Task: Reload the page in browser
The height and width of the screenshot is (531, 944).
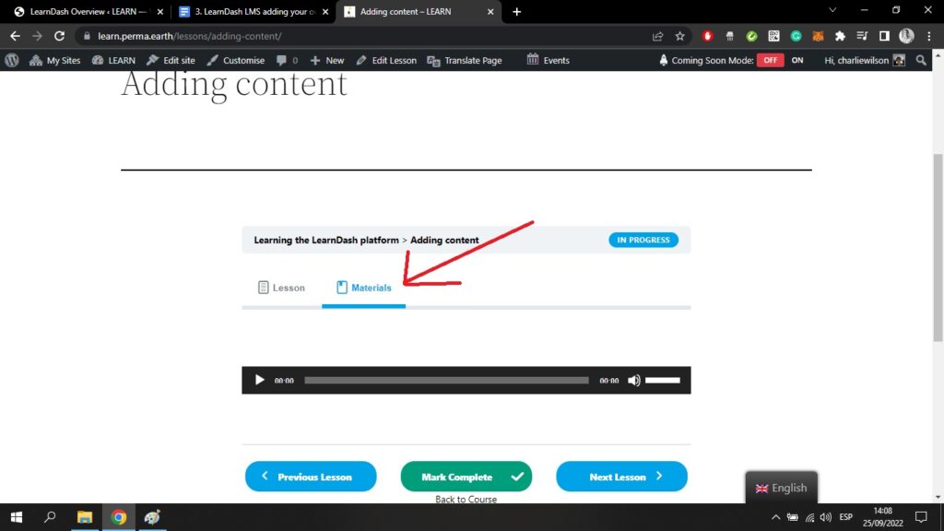Action: pyautogui.click(x=60, y=36)
